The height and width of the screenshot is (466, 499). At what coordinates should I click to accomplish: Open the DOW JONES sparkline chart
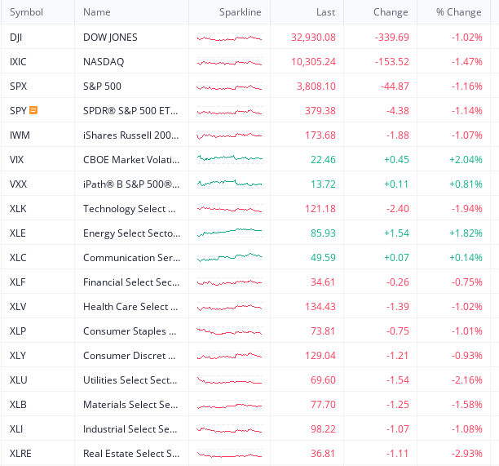pyautogui.click(x=230, y=38)
